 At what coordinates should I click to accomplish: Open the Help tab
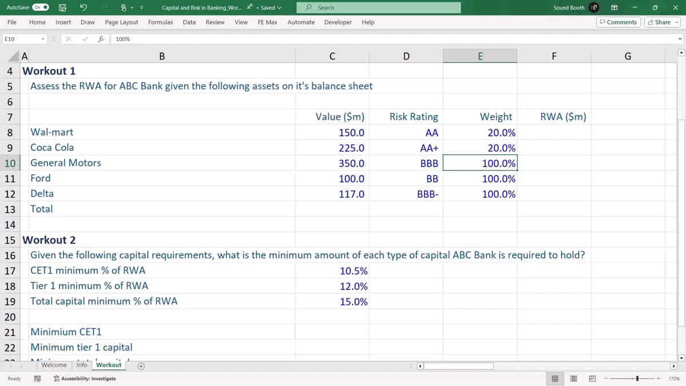368,22
